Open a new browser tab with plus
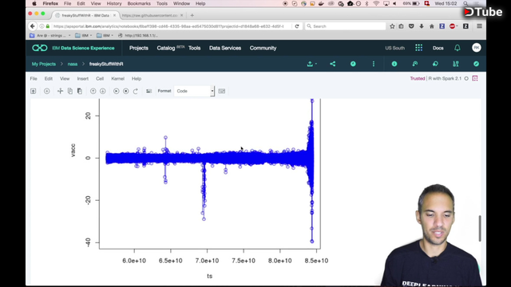511x287 pixels. pyautogui.click(x=192, y=15)
